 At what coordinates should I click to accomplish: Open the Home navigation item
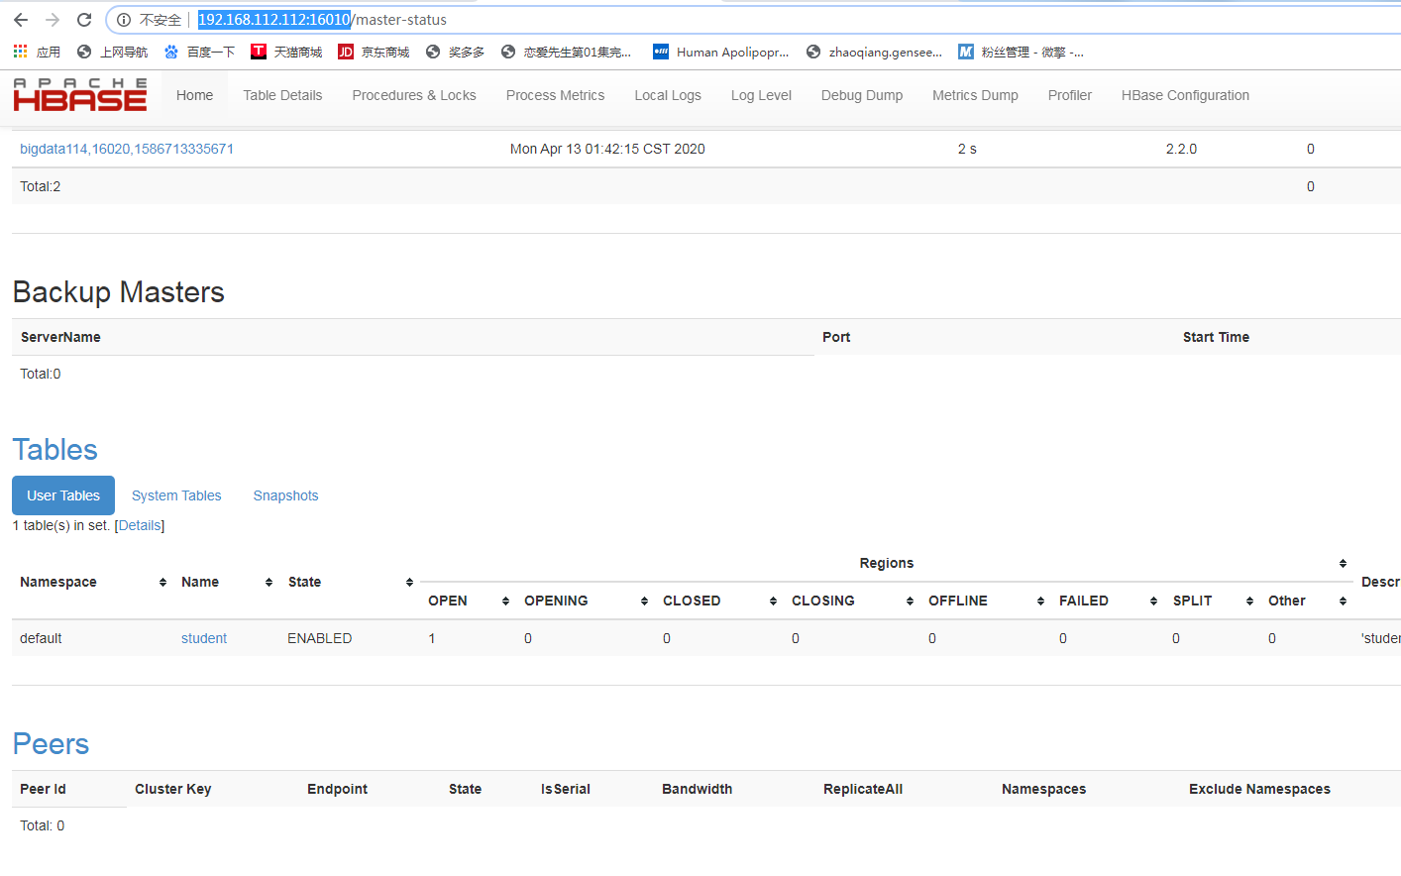[194, 95]
